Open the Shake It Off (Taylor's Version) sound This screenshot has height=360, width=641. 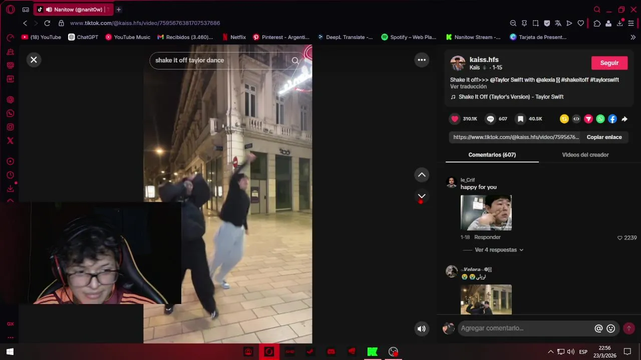[x=511, y=97]
